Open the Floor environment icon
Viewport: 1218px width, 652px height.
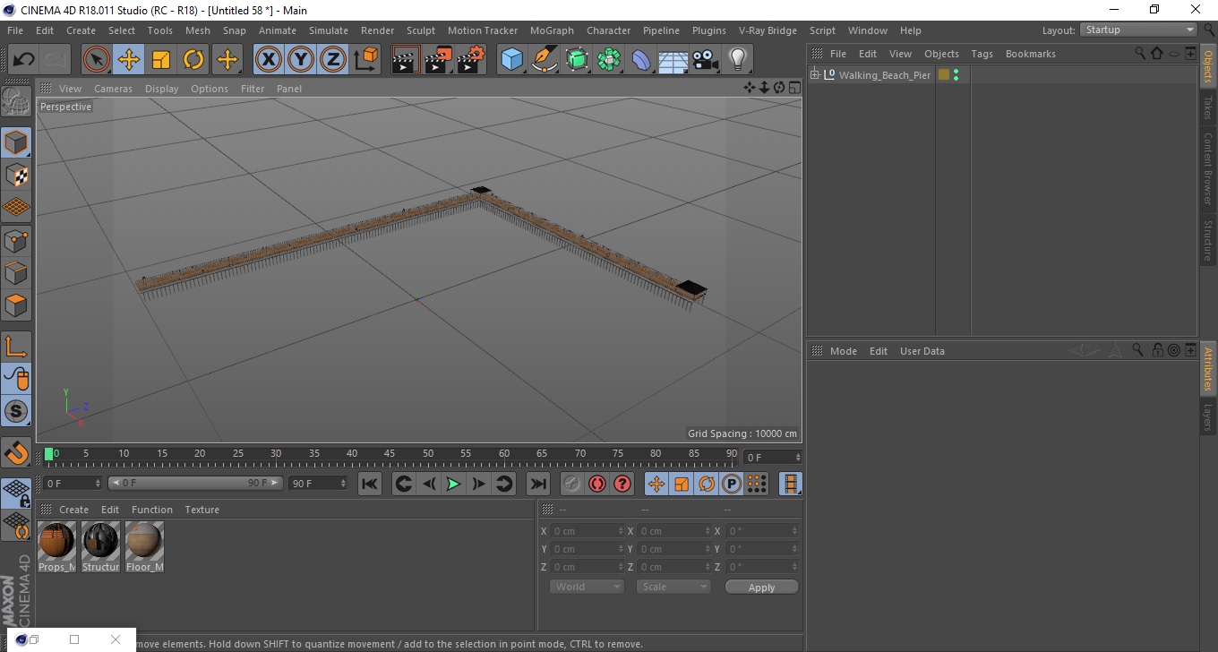[673, 60]
